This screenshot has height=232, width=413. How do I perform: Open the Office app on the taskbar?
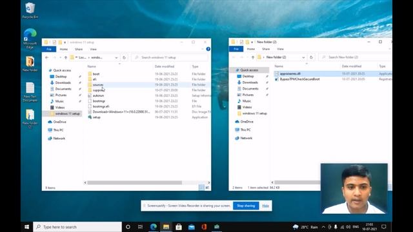point(204,227)
